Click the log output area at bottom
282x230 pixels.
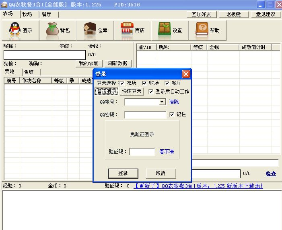pos(142,210)
